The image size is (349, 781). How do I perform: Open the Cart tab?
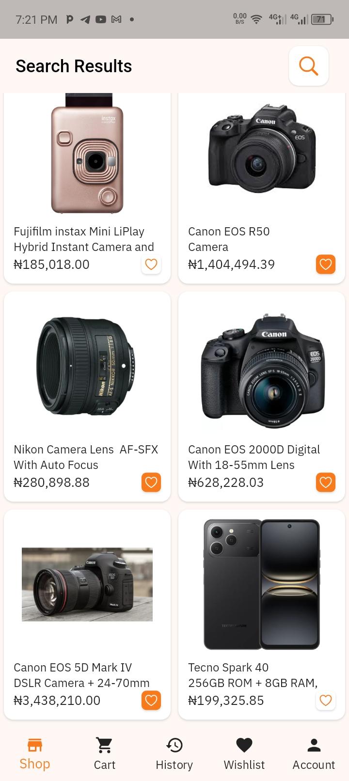pos(105,754)
